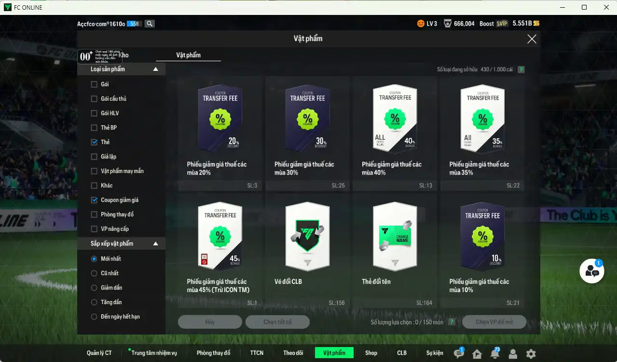617x362 pixels.
Task: Click the orange face LV 3 icon
Action: tap(421, 24)
